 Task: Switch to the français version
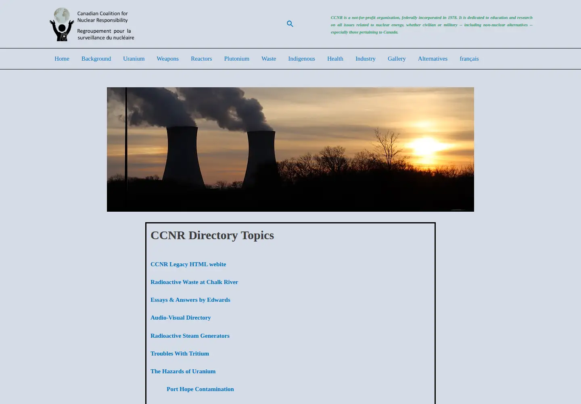click(469, 59)
